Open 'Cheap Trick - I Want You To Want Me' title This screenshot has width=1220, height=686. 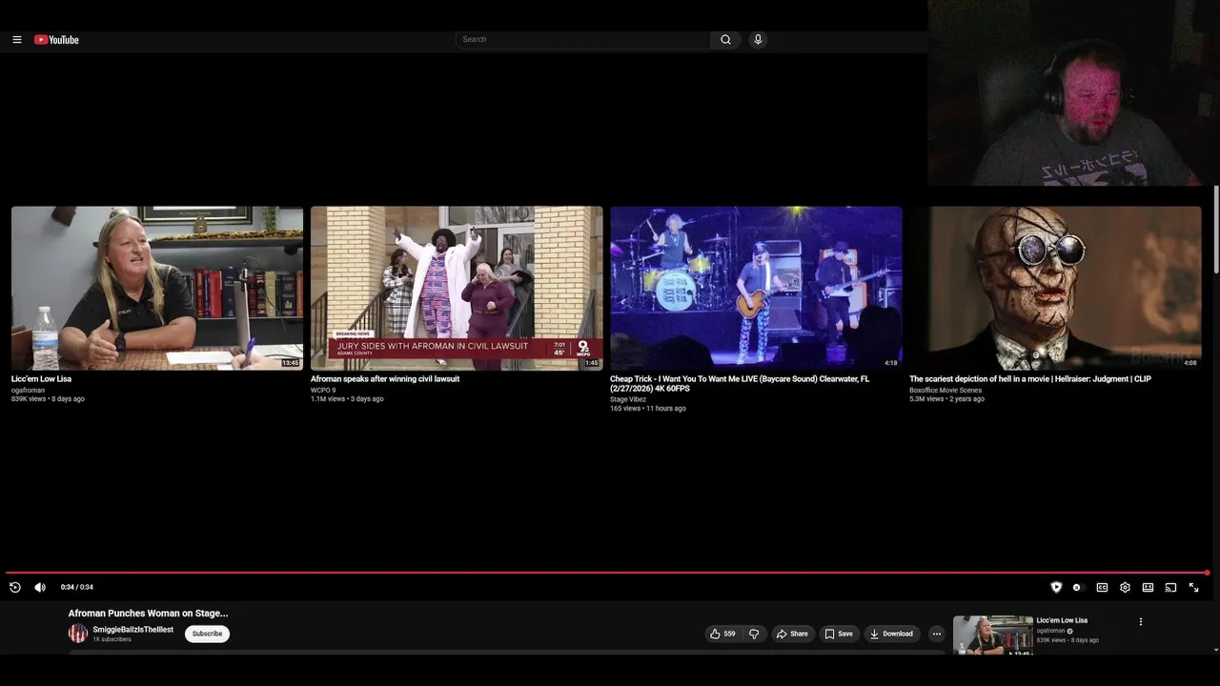740,384
